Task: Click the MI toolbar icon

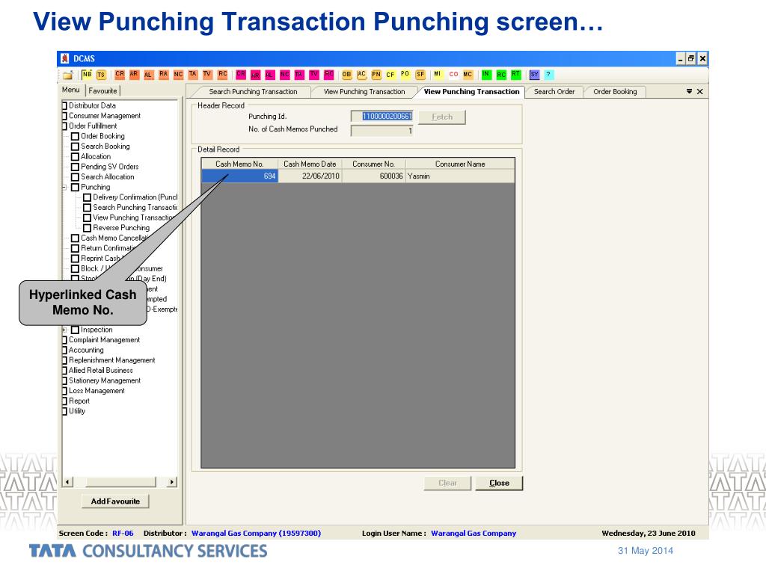Action: pos(437,74)
